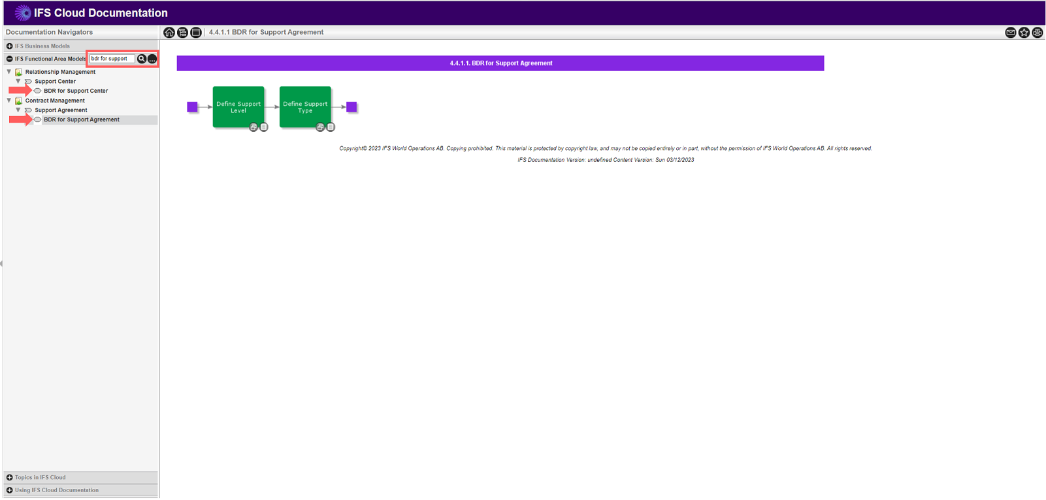Click the 'bdr for support' search field

[112, 59]
